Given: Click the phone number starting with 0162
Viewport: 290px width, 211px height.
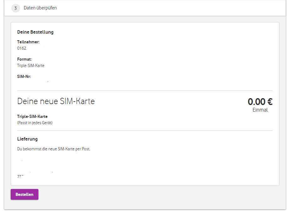Looking at the screenshot, I should pyautogui.click(x=22, y=48).
